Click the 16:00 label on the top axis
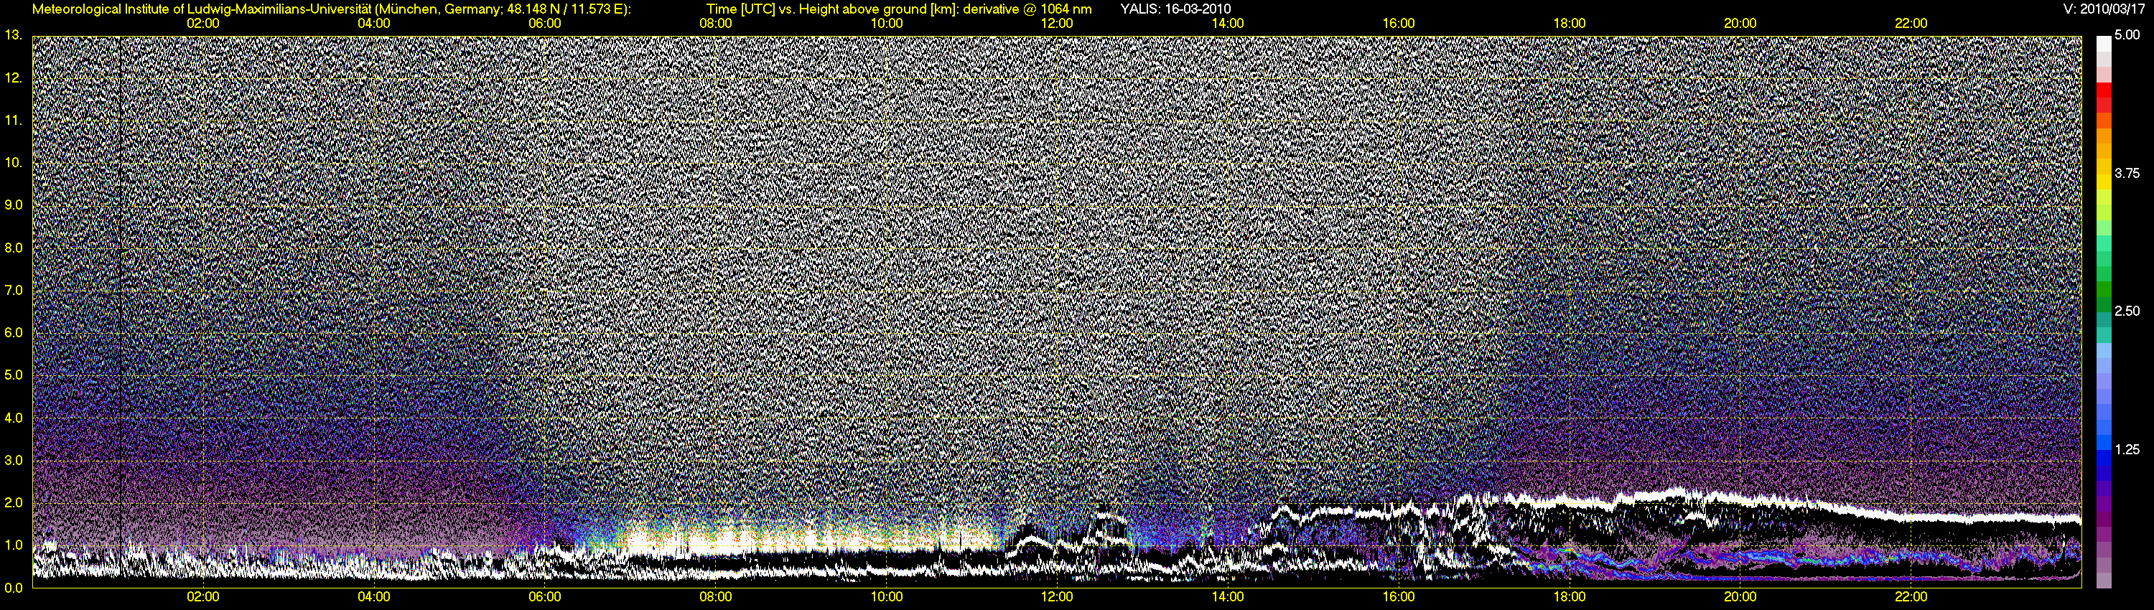2154x610 pixels. tap(1399, 24)
